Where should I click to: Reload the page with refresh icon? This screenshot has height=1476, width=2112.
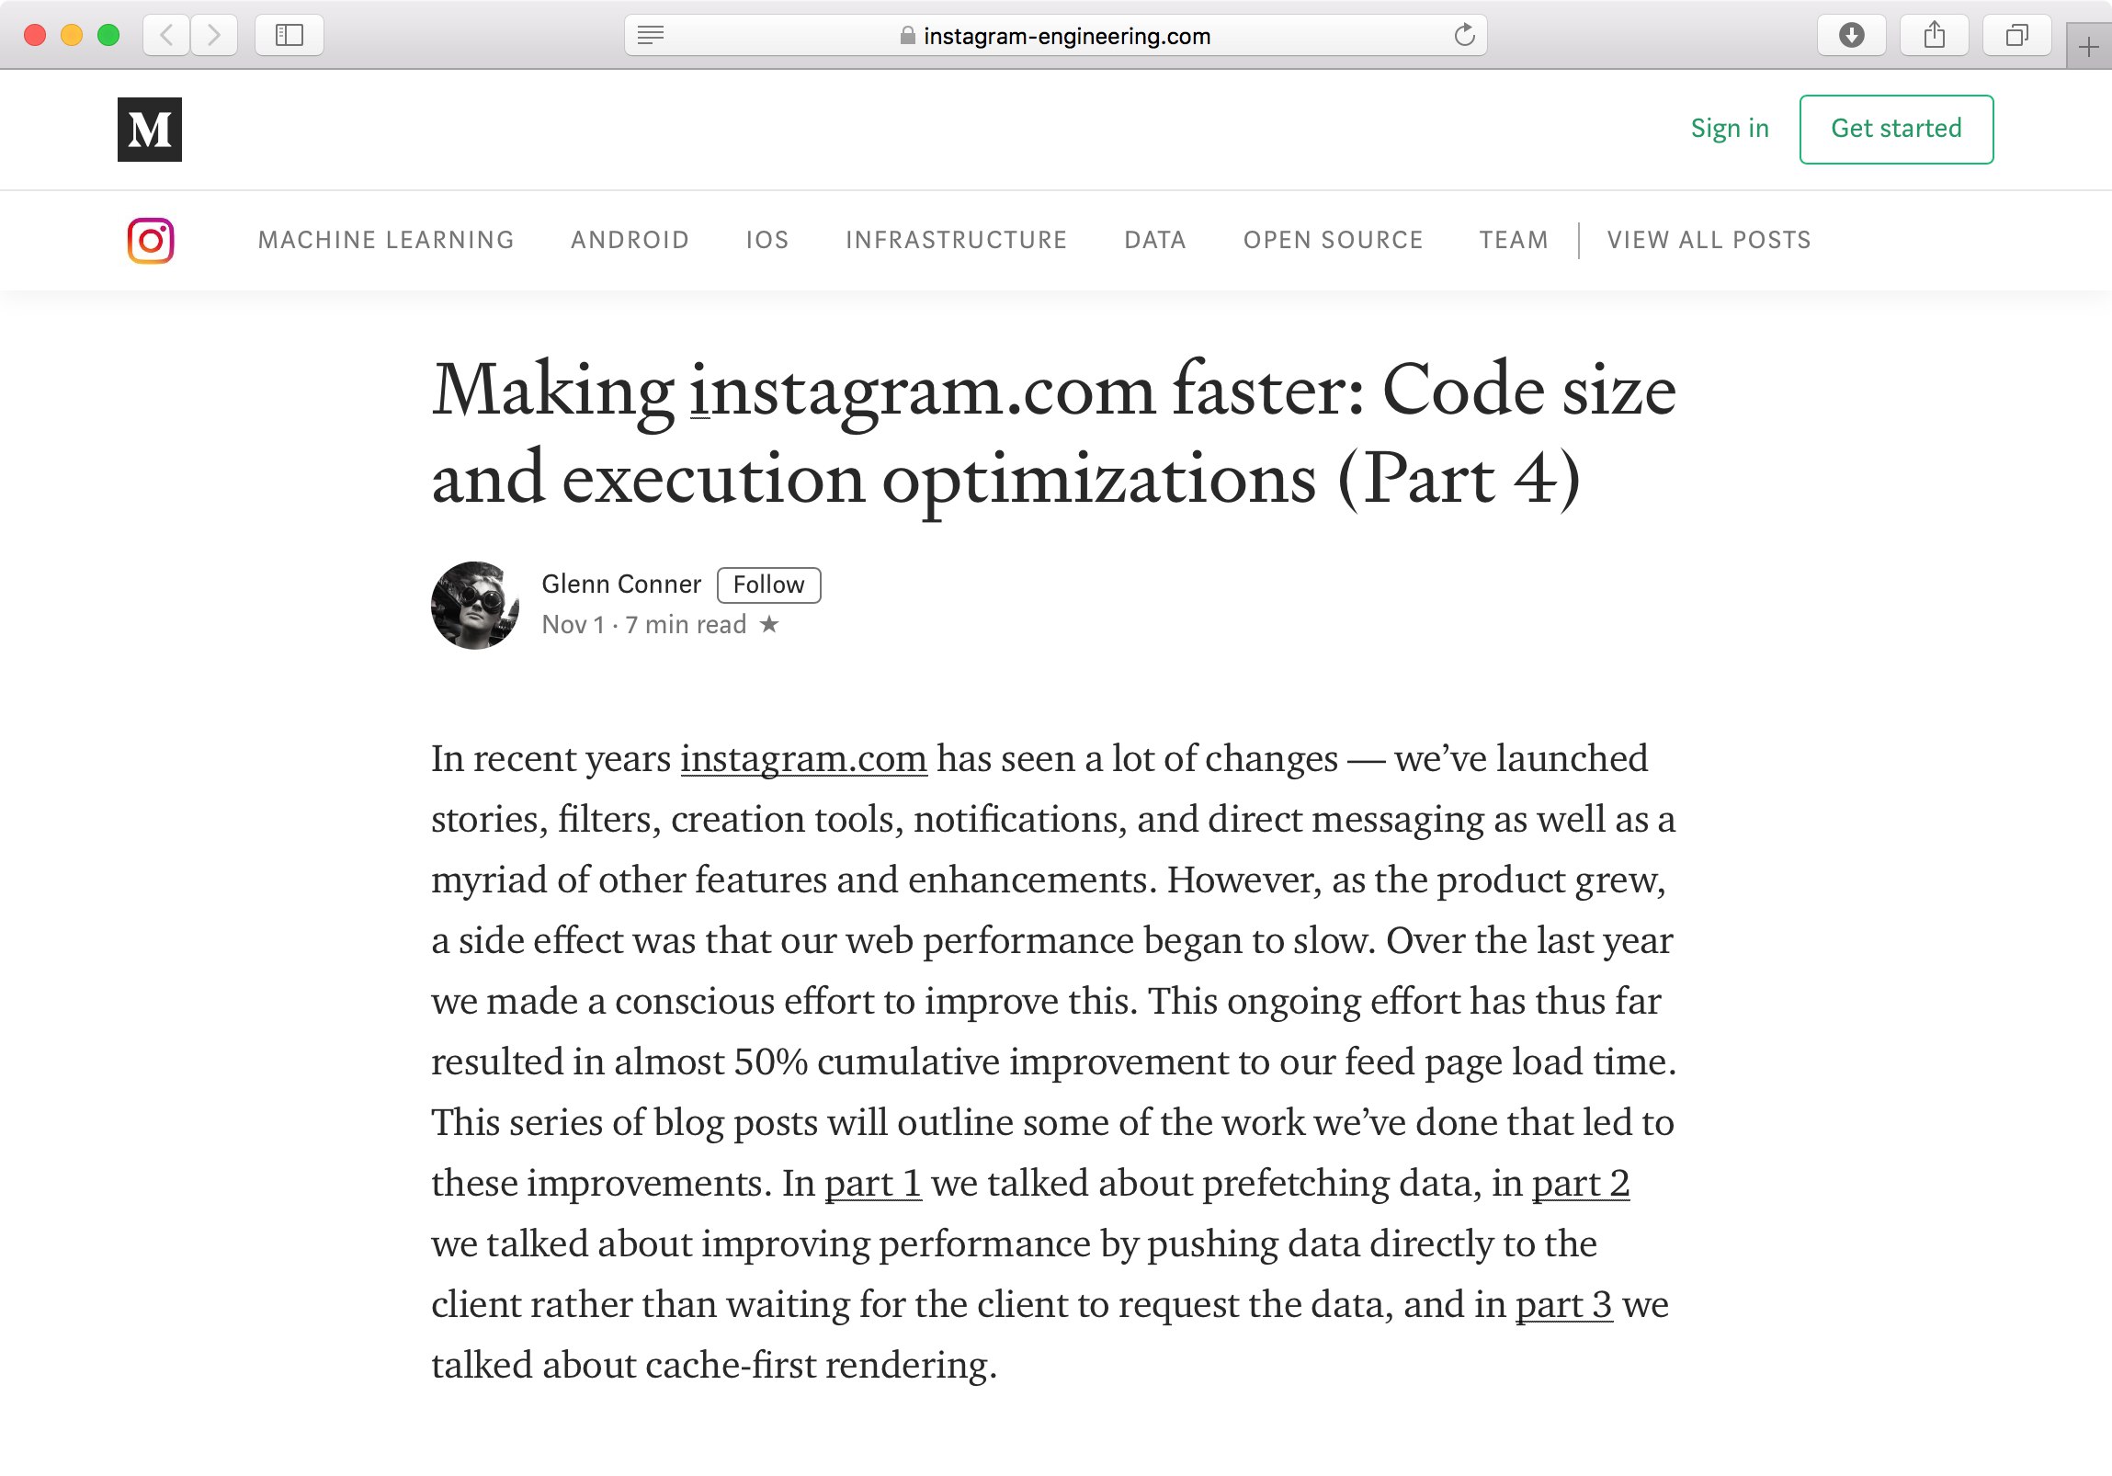tap(1464, 36)
